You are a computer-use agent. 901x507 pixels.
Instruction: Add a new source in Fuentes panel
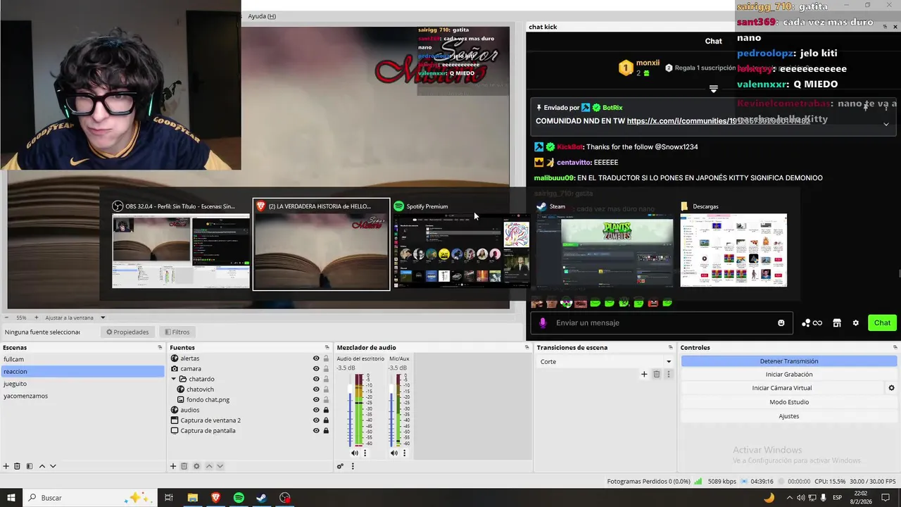pos(173,466)
